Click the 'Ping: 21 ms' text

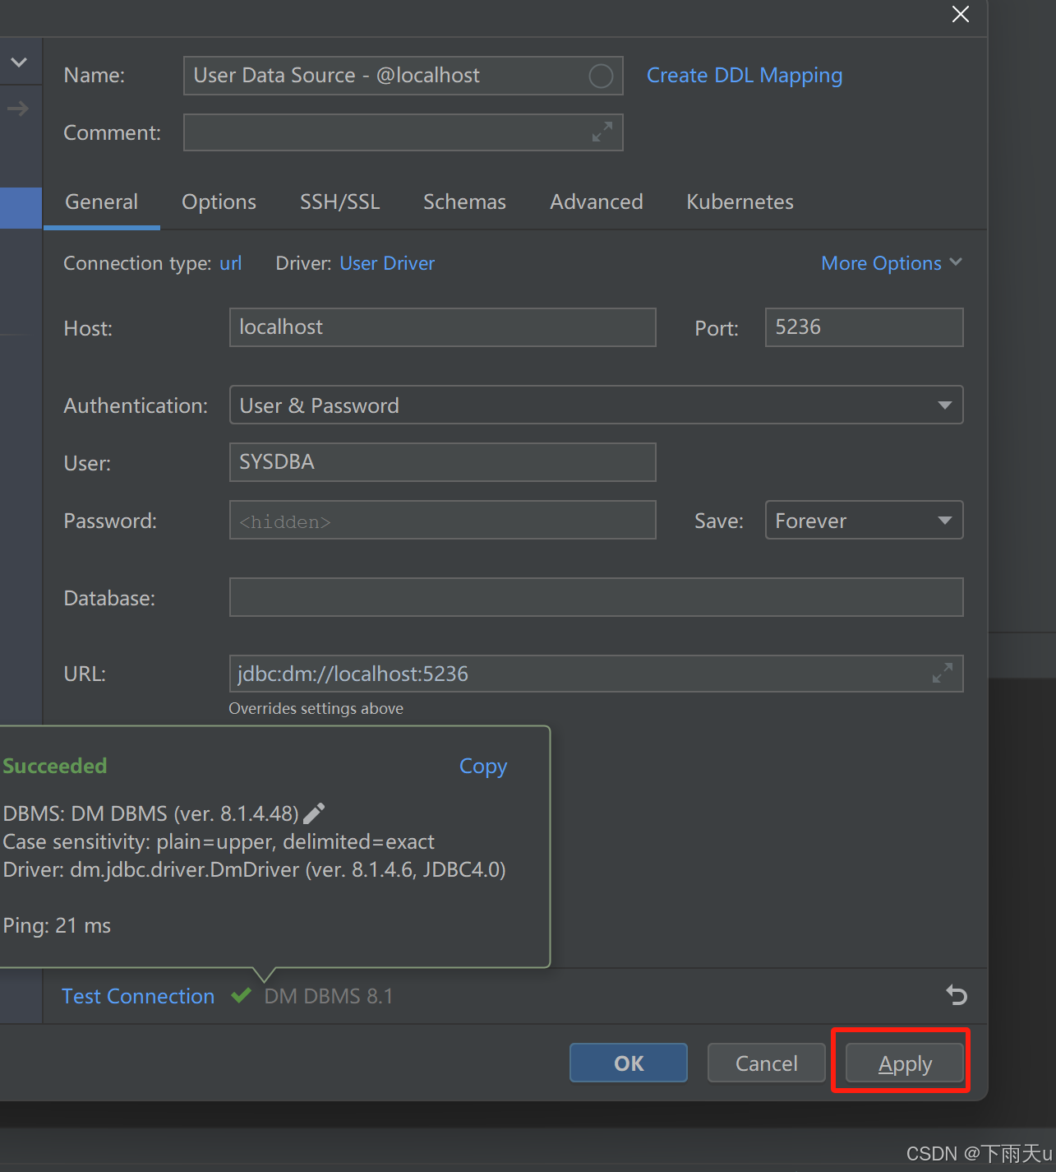coord(57,925)
